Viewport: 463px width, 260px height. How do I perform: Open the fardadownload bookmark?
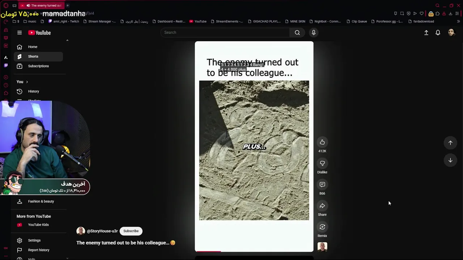421,21
